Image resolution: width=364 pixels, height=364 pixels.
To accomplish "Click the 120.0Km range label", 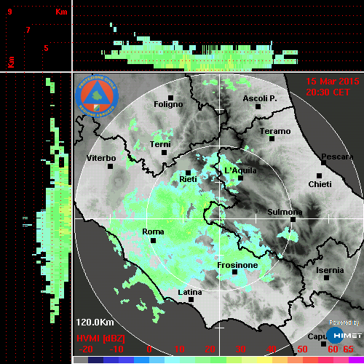I will (x=95, y=323).
